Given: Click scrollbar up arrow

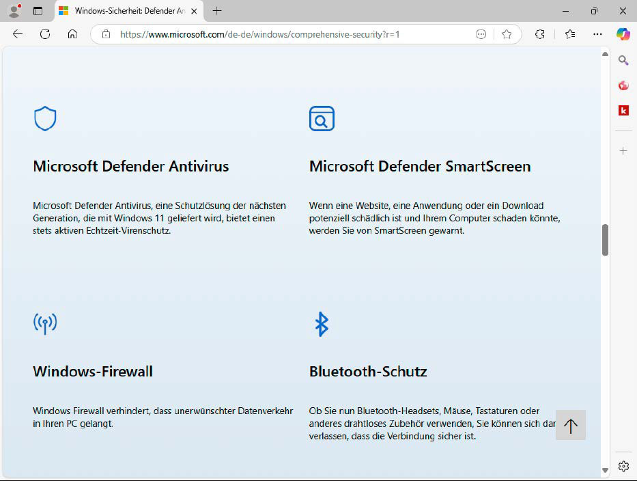Looking at the screenshot, I should pos(605,54).
